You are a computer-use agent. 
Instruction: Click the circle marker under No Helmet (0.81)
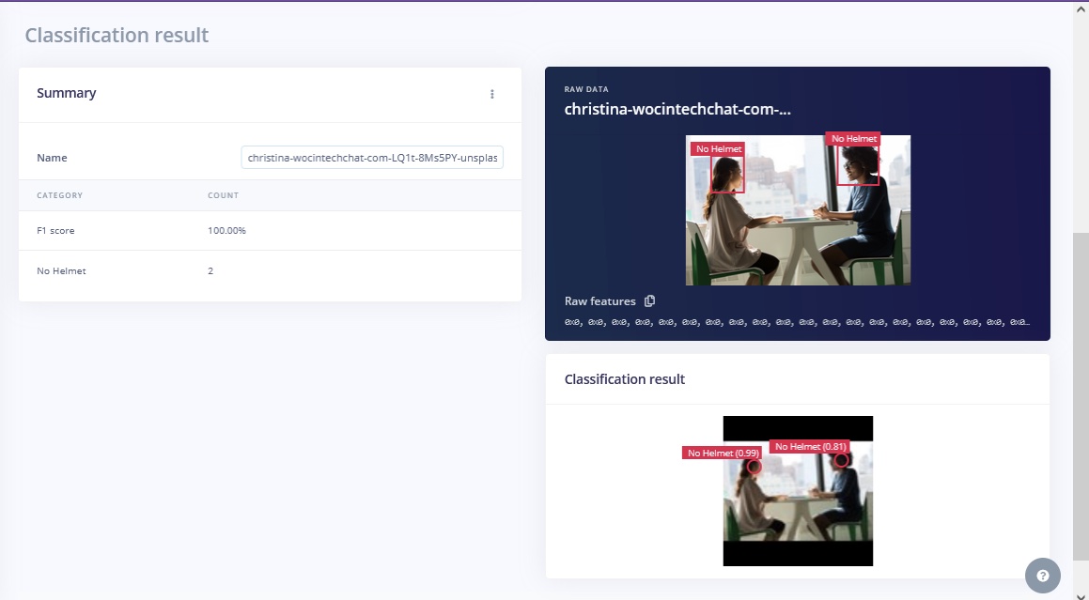(x=841, y=460)
